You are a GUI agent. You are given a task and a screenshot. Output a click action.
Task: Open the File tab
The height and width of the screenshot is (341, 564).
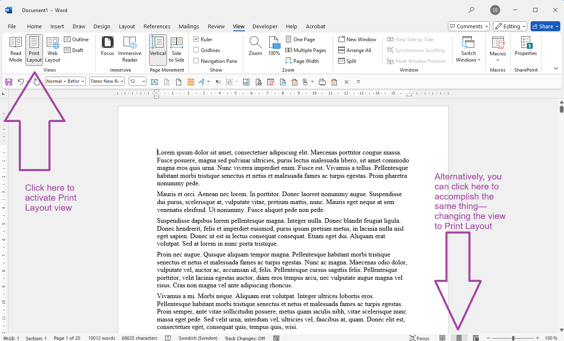[12, 26]
